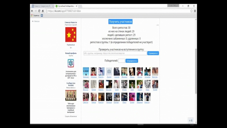Open Татьяна's profile link
This screenshot has height=128, width=227.
point(147,77)
